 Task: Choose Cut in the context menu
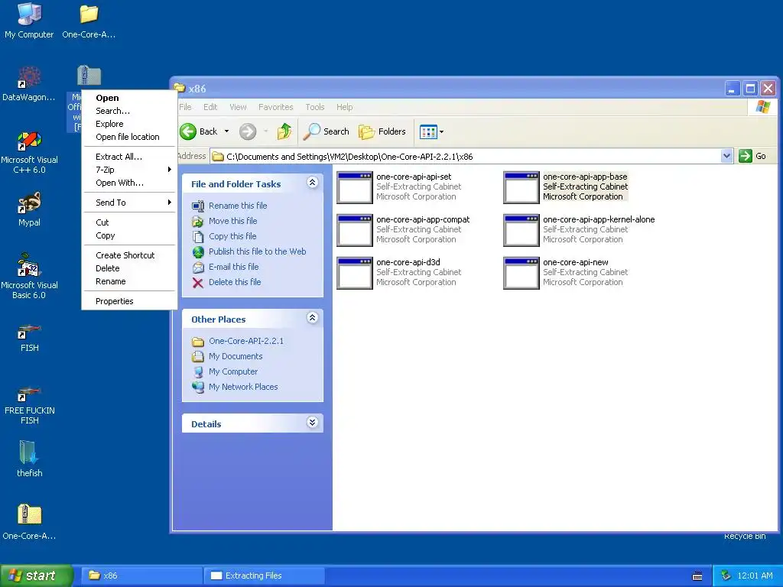coord(130,222)
